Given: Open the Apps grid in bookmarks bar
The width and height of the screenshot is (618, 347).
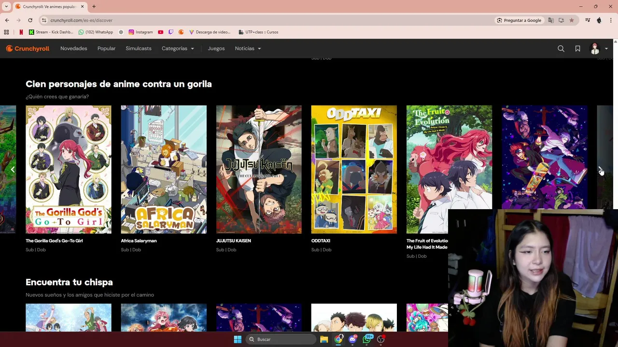Looking at the screenshot, I should (6, 32).
